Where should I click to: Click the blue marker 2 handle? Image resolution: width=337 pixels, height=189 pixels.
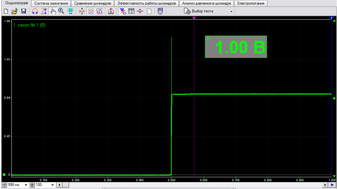[x=332, y=18]
